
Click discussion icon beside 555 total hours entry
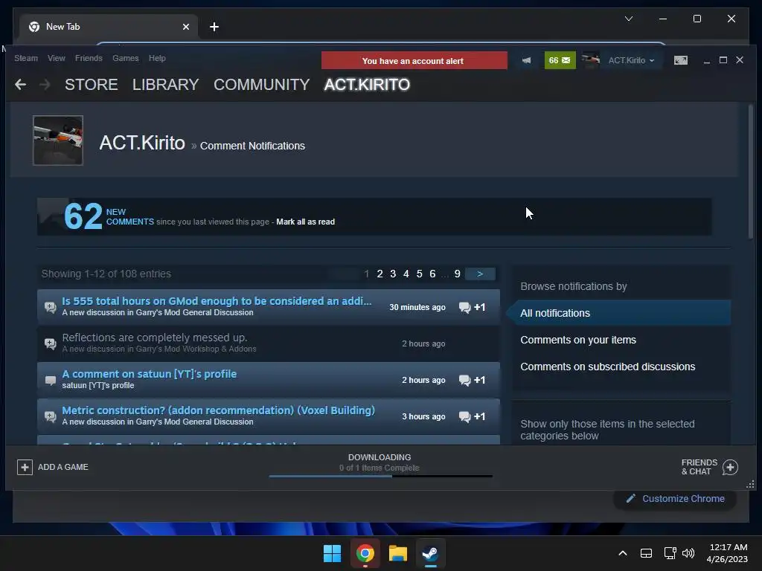tap(50, 307)
